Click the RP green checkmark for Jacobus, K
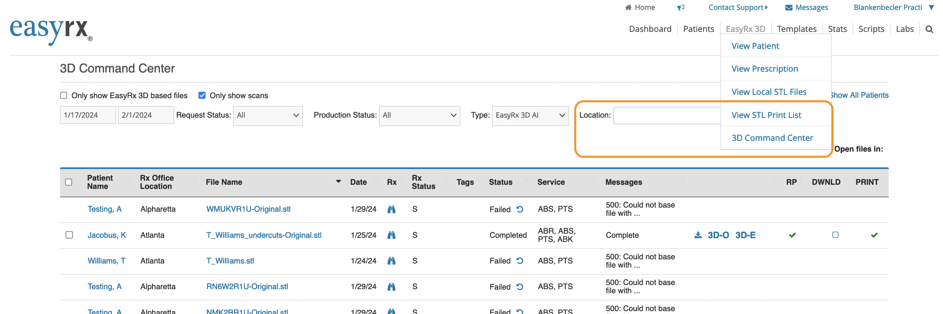 coord(792,235)
